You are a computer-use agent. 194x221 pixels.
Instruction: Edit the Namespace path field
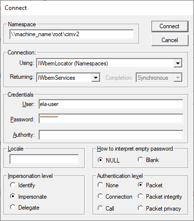click(71, 34)
